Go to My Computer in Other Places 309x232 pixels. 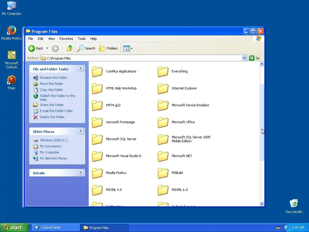click(49, 152)
